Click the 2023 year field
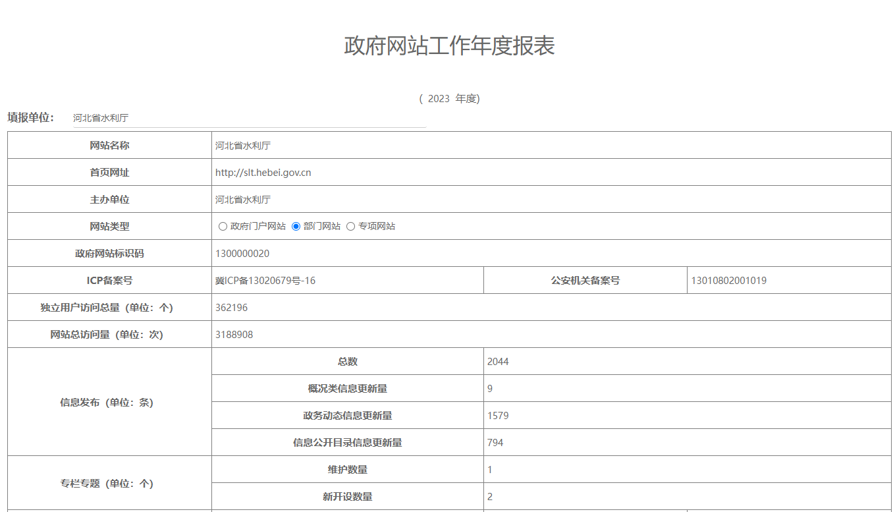This screenshot has height=512, width=895. click(x=439, y=99)
